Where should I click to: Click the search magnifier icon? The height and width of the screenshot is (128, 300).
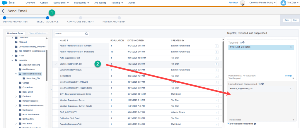click(87, 34)
